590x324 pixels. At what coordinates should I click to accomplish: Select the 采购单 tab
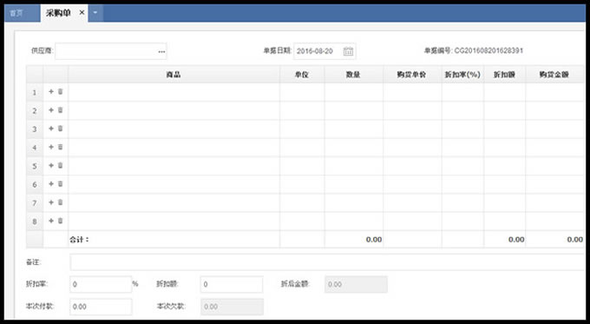(58, 13)
